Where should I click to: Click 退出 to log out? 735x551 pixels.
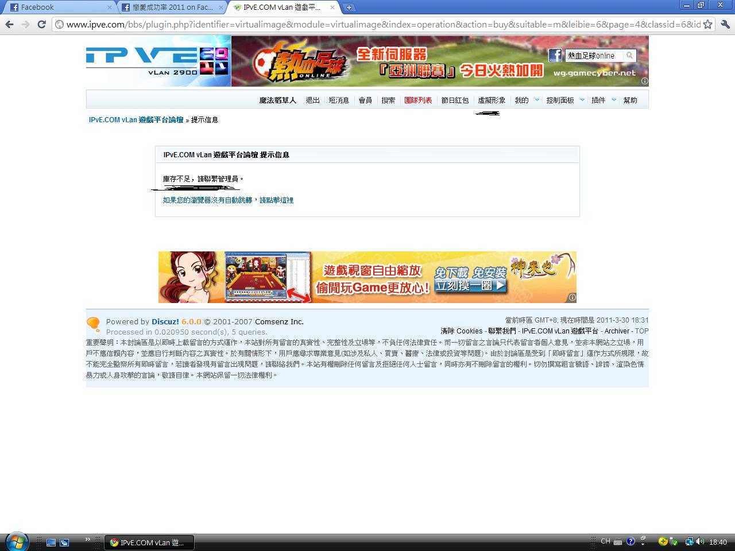[x=313, y=100]
